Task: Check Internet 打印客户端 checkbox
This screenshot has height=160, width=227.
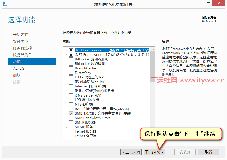Action: (x=71, y=86)
